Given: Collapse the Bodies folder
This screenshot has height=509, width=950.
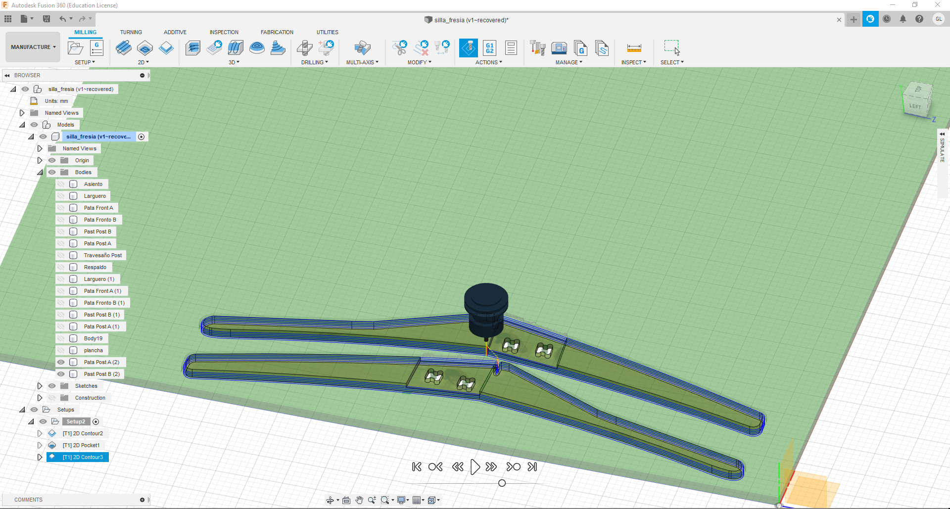Looking at the screenshot, I should tap(40, 172).
